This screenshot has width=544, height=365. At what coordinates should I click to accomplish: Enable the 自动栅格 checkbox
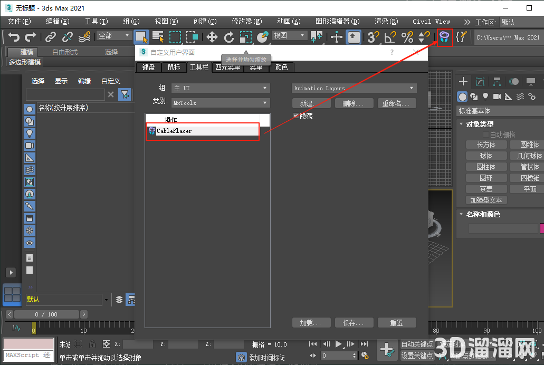[486, 133]
